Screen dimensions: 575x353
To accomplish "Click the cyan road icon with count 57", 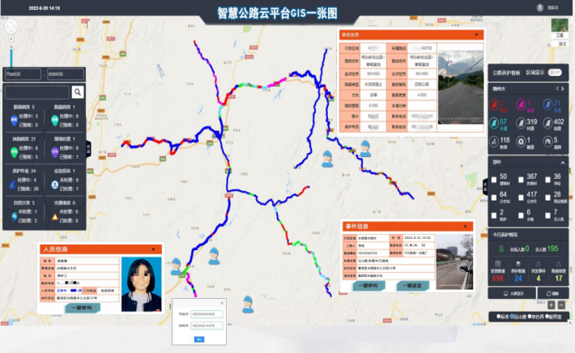I will 493,123.
